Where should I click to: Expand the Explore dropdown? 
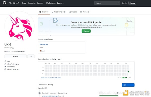(x=41, y=3)
